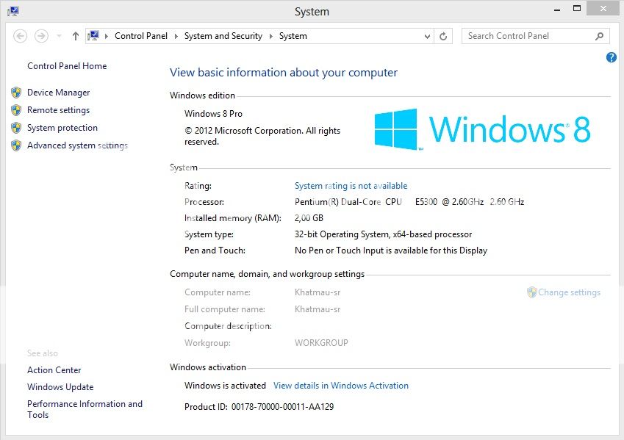Open View details in Windows Activation
The width and height of the screenshot is (624, 440).
click(340, 386)
